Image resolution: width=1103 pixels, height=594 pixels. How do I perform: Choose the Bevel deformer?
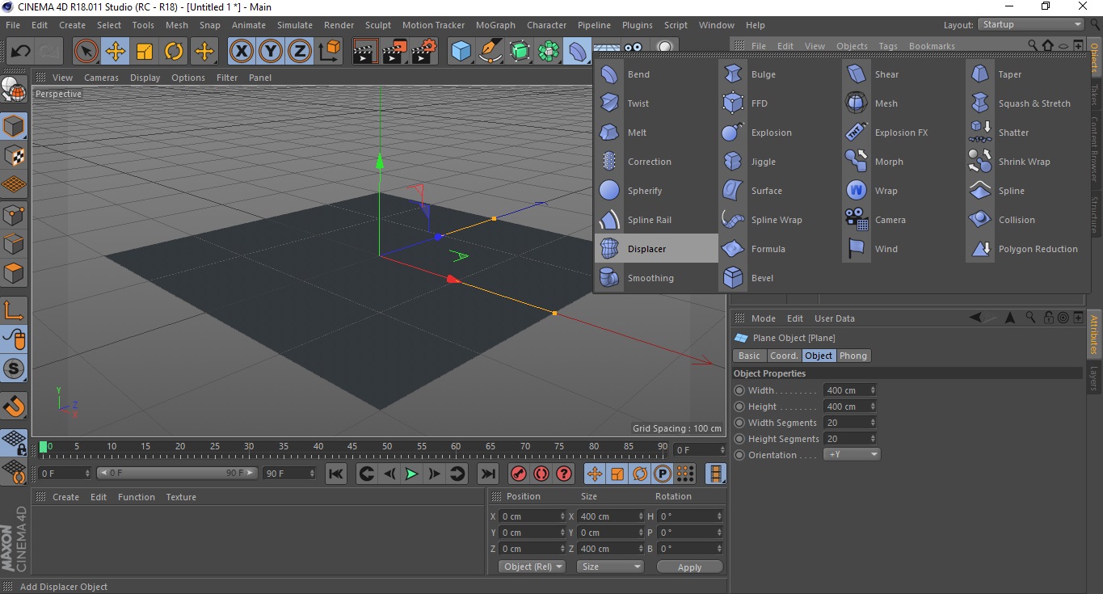[x=780, y=278]
